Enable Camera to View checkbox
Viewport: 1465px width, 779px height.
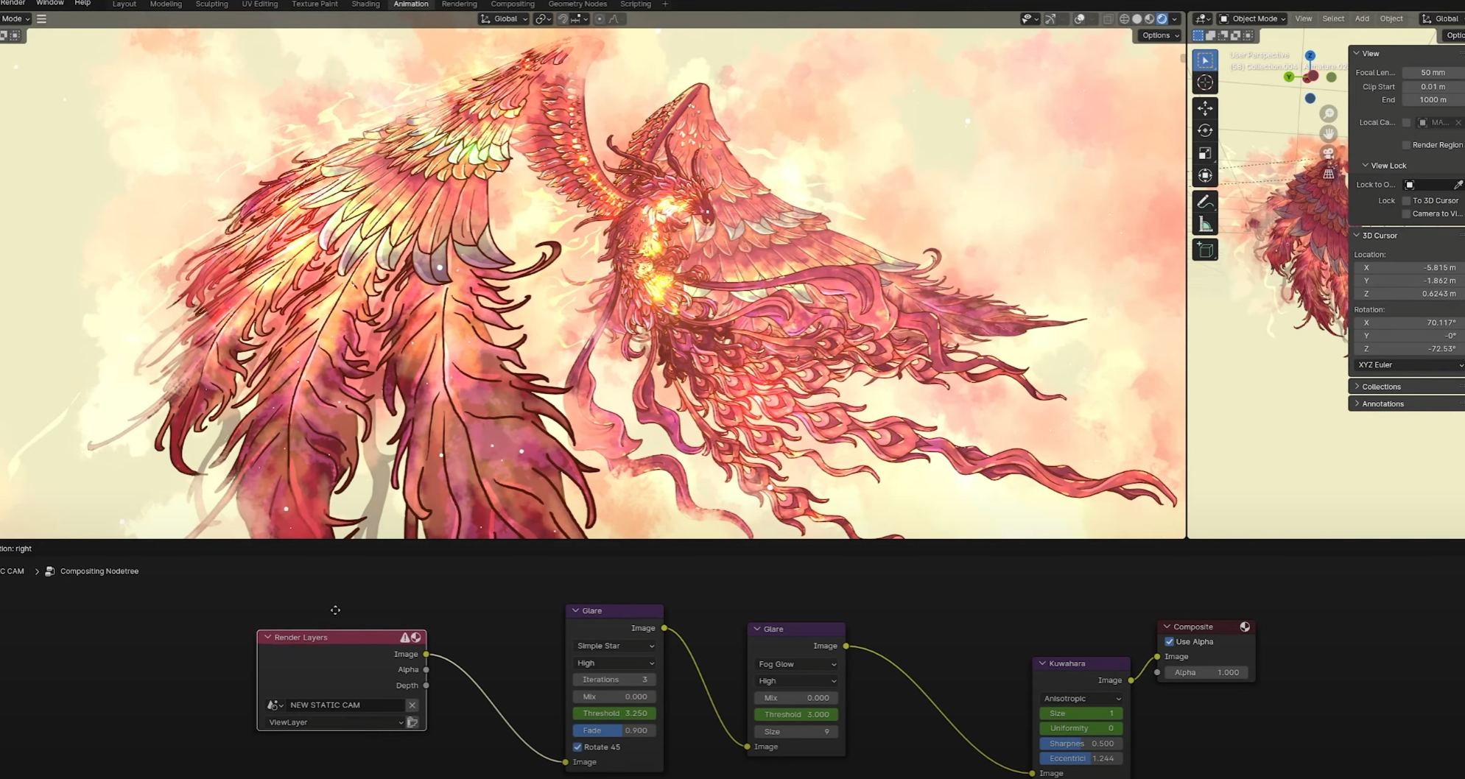[x=1406, y=214]
